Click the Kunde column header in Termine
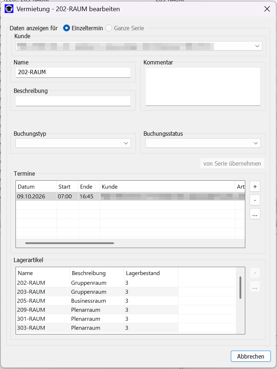The image size is (277, 369). pyautogui.click(x=167, y=186)
